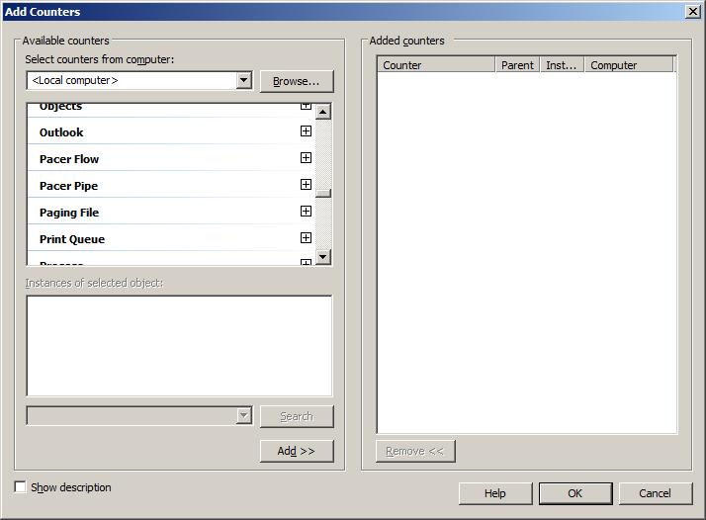This screenshot has height=520, width=706.
Task: Click the Computer column header
Action: pyautogui.click(x=629, y=65)
